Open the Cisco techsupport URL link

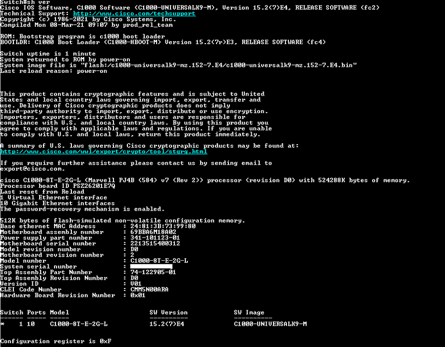[134, 13]
